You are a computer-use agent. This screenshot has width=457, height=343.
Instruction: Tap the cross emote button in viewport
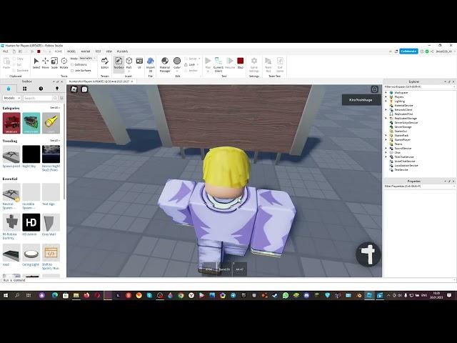[368, 254]
